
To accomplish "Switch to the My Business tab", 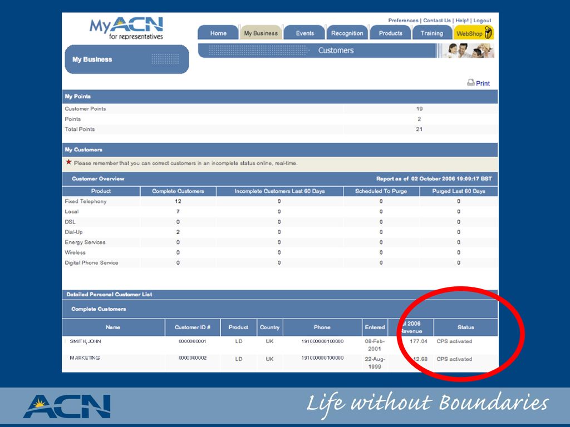I will click(x=261, y=33).
